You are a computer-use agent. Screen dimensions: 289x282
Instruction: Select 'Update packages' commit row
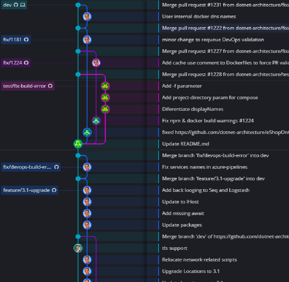click(x=182, y=225)
